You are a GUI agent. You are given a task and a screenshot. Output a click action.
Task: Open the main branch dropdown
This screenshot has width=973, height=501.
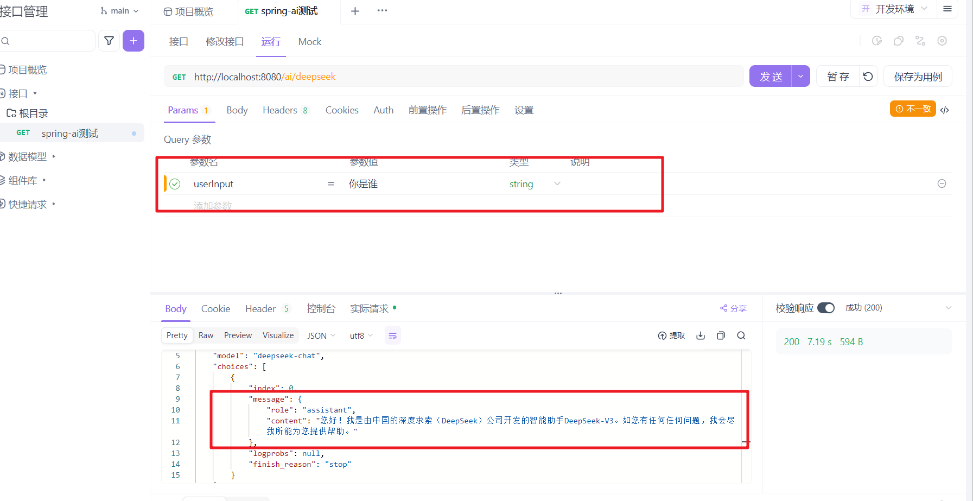[x=120, y=11]
